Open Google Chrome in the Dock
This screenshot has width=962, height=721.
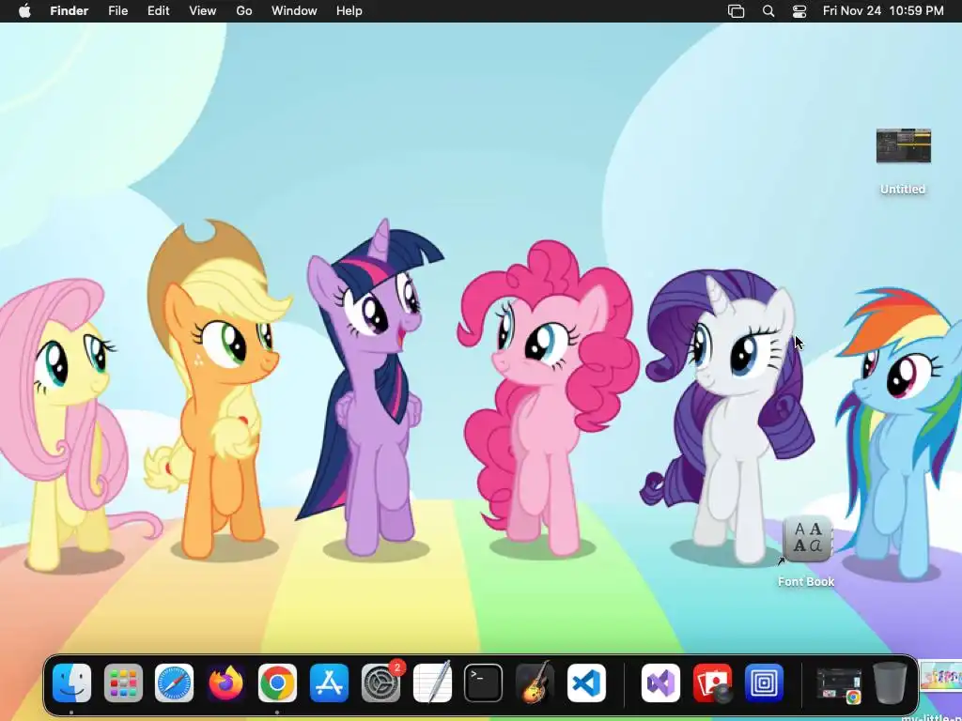tap(277, 683)
